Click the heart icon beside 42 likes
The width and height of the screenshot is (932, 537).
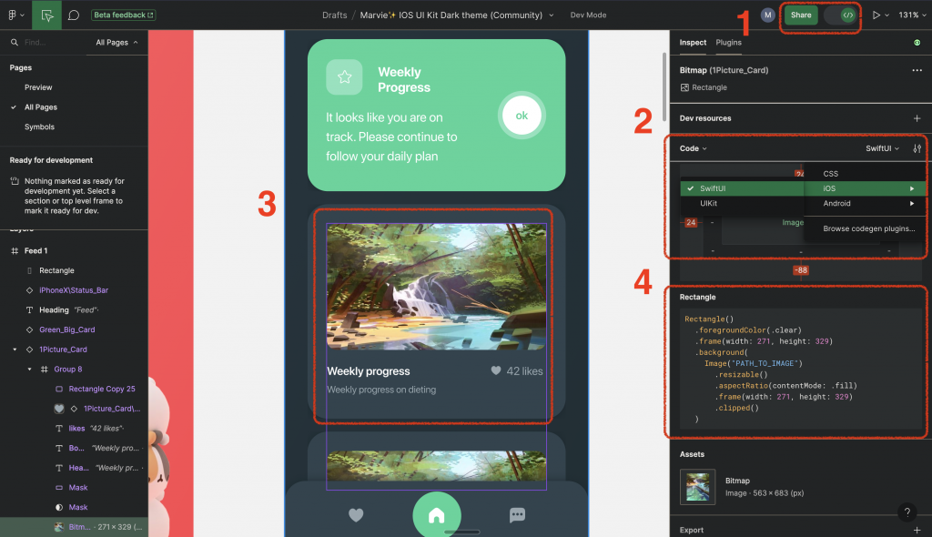click(496, 371)
